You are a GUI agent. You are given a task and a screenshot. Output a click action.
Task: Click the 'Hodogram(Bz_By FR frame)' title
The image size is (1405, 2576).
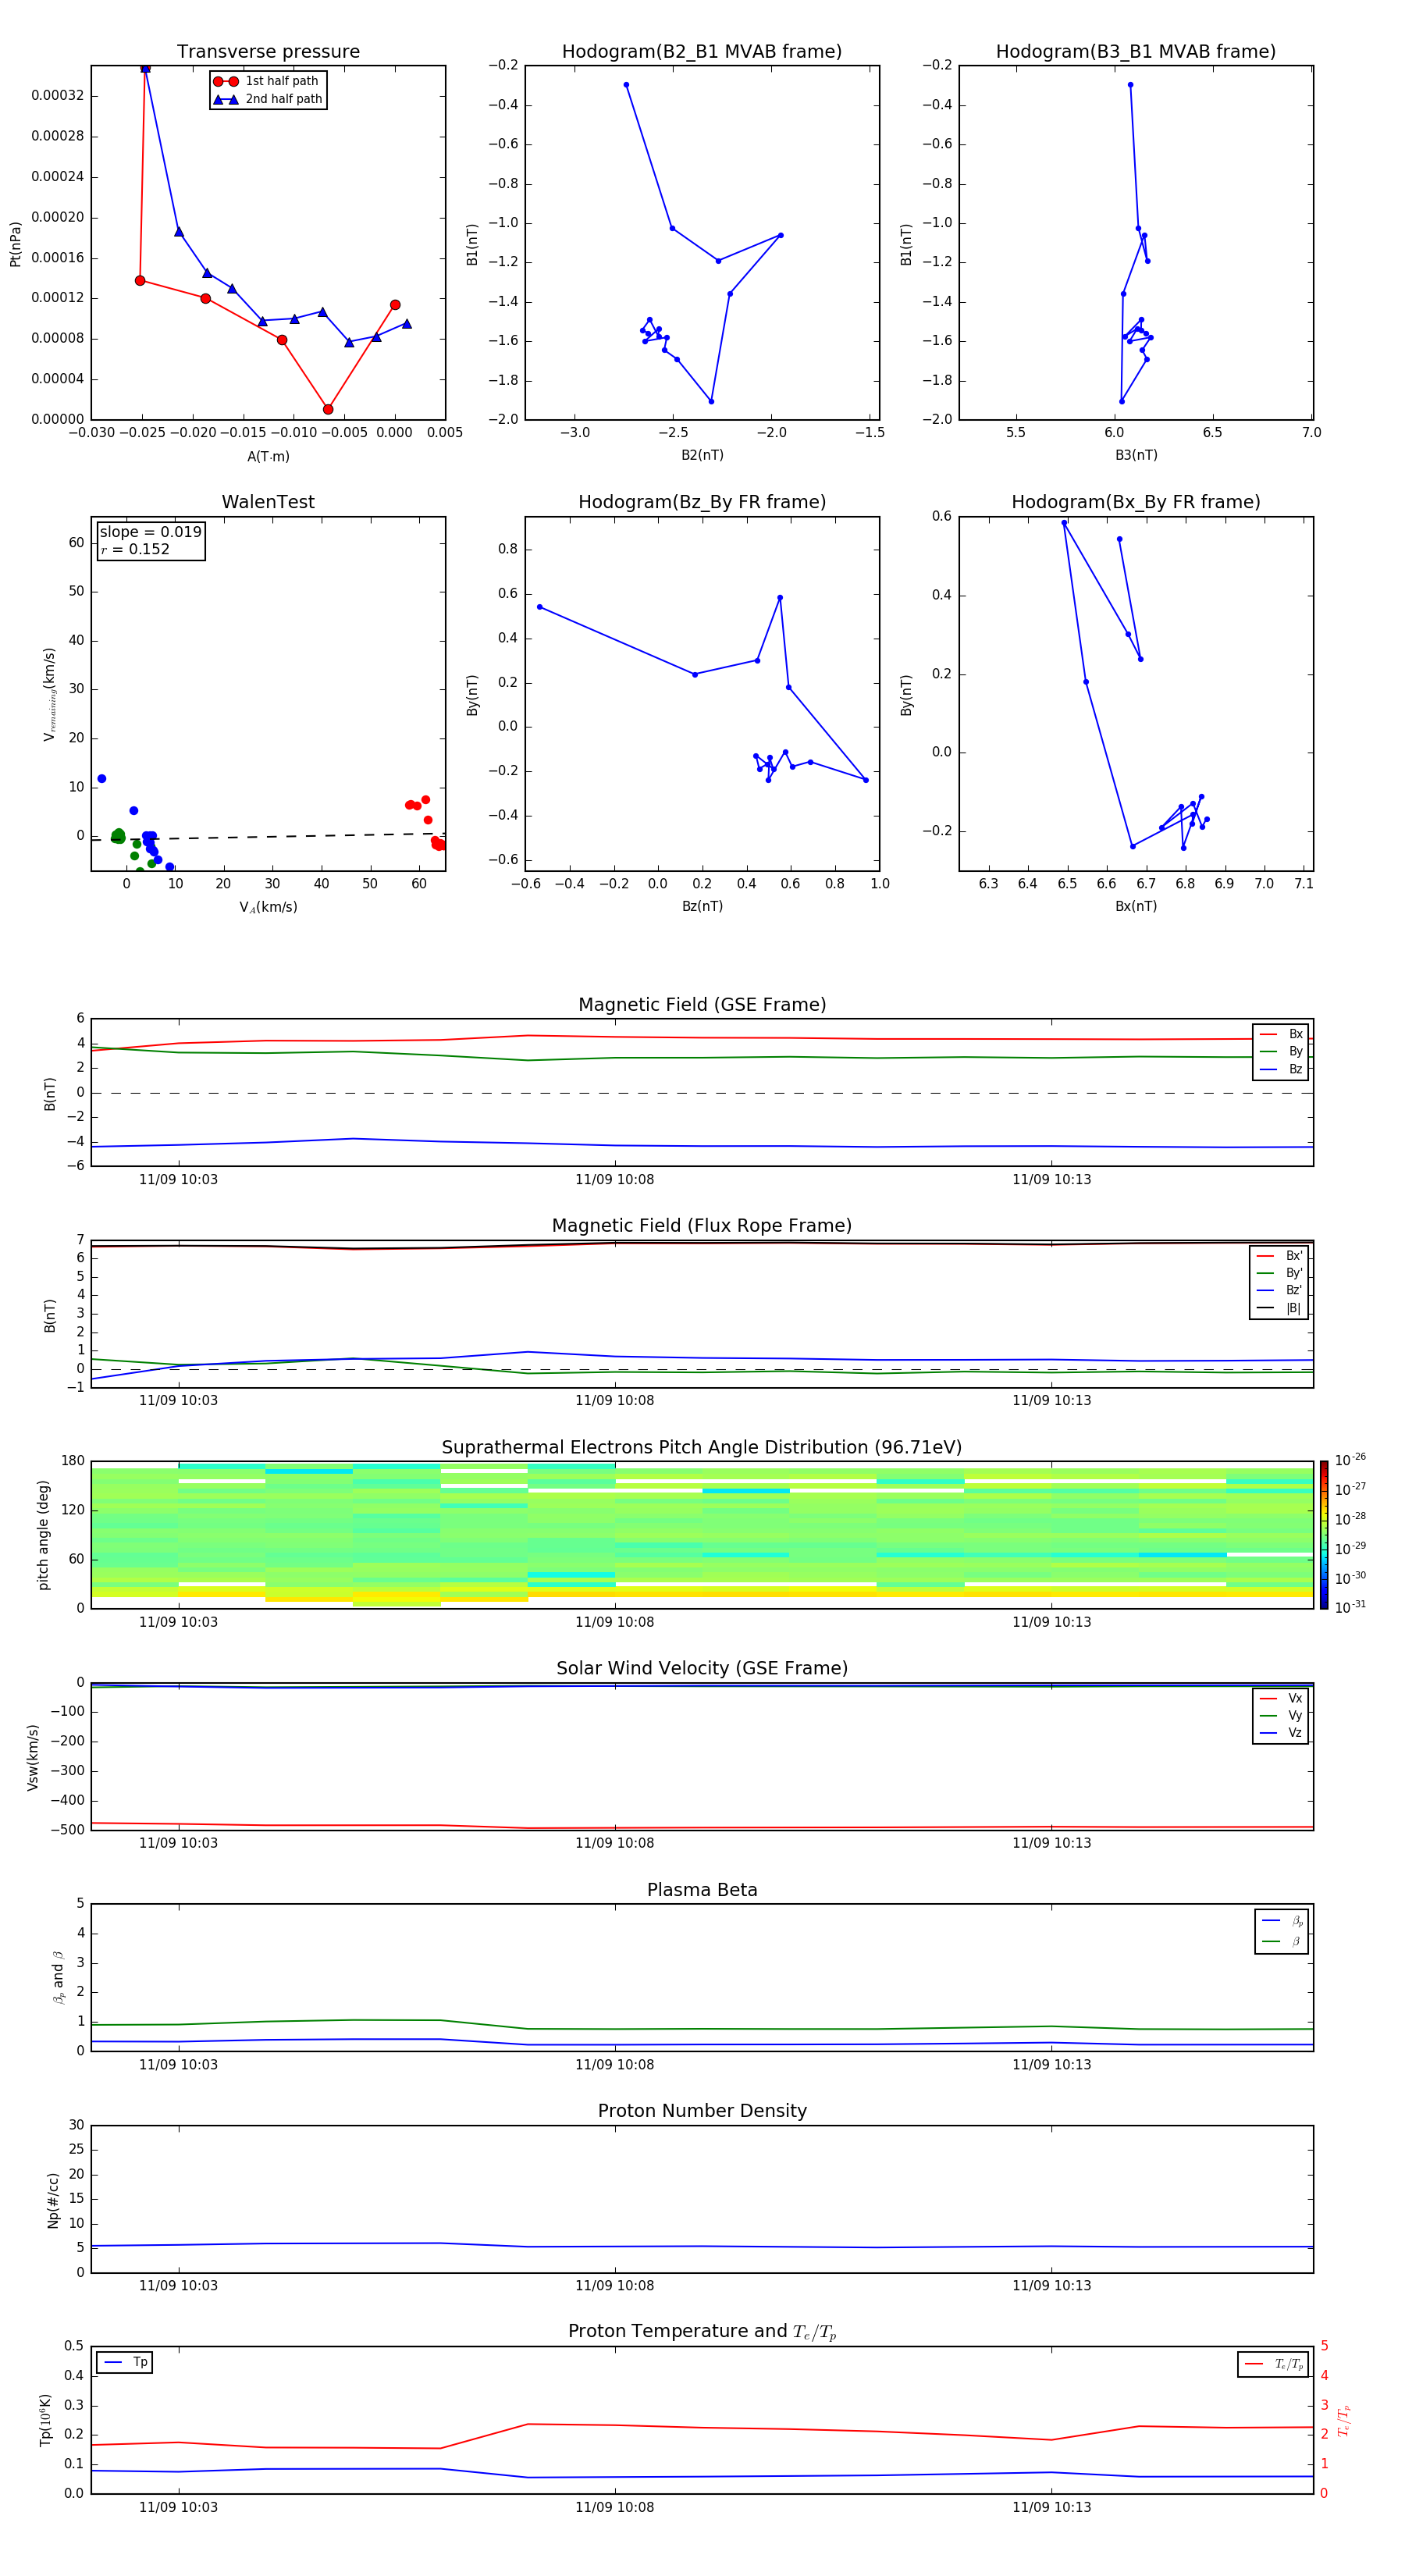[x=701, y=502]
